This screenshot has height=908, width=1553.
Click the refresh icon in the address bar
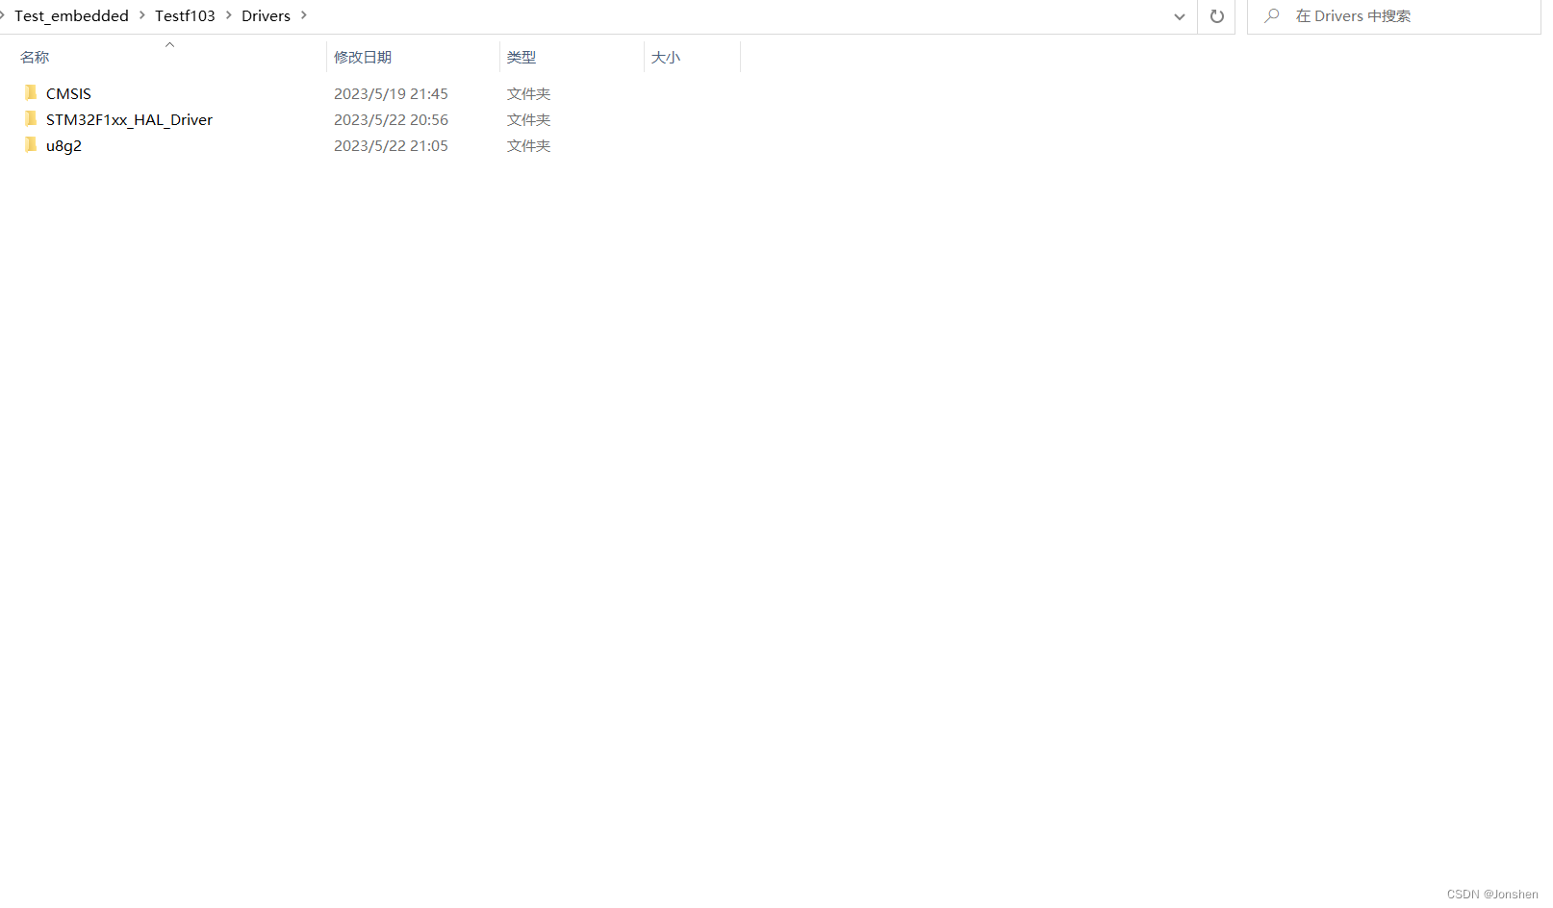pos(1215,16)
